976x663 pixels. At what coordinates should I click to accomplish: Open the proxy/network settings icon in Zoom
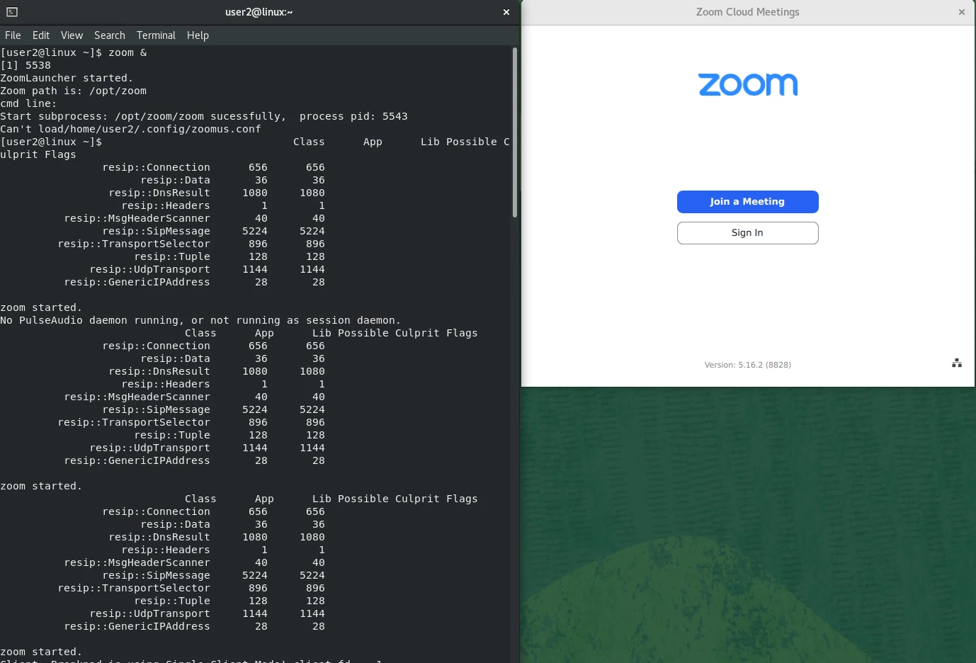pyautogui.click(x=957, y=363)
